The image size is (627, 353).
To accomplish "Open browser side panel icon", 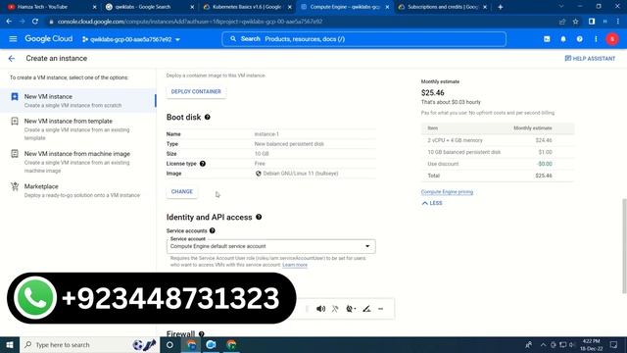I will pyautogui.click(x=592, y=22).
